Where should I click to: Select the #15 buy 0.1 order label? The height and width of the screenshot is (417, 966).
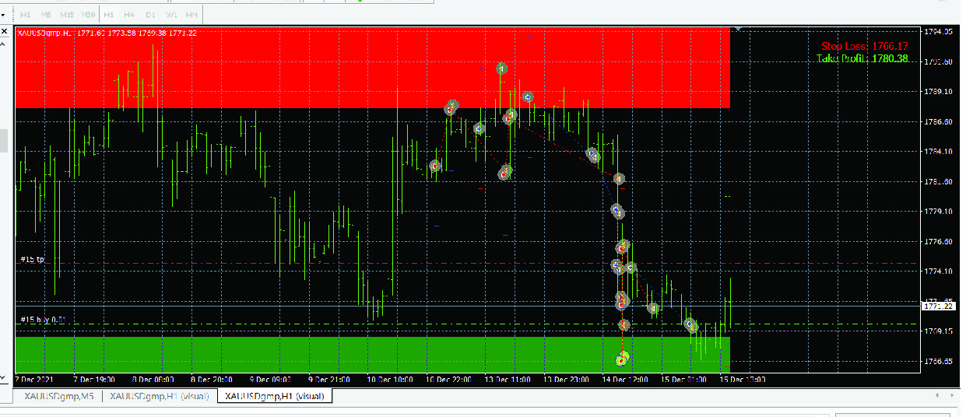[43, 320]
